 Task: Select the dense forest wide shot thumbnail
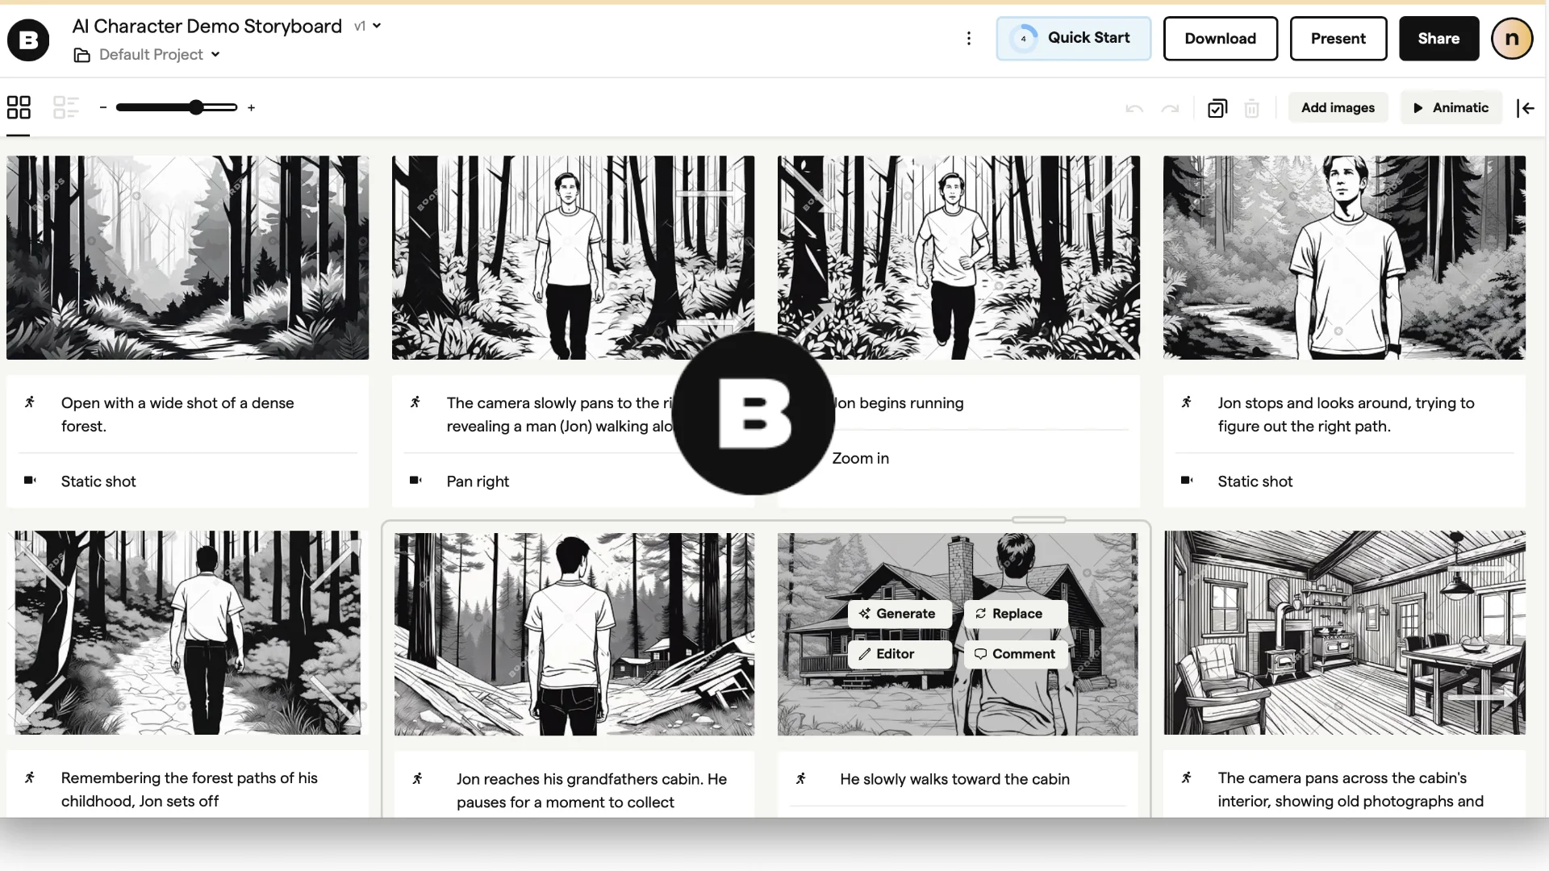coord(187,257)
